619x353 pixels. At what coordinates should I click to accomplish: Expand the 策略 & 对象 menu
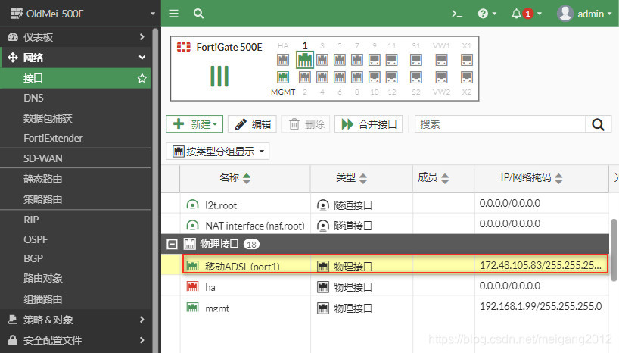tap(76, 320)
